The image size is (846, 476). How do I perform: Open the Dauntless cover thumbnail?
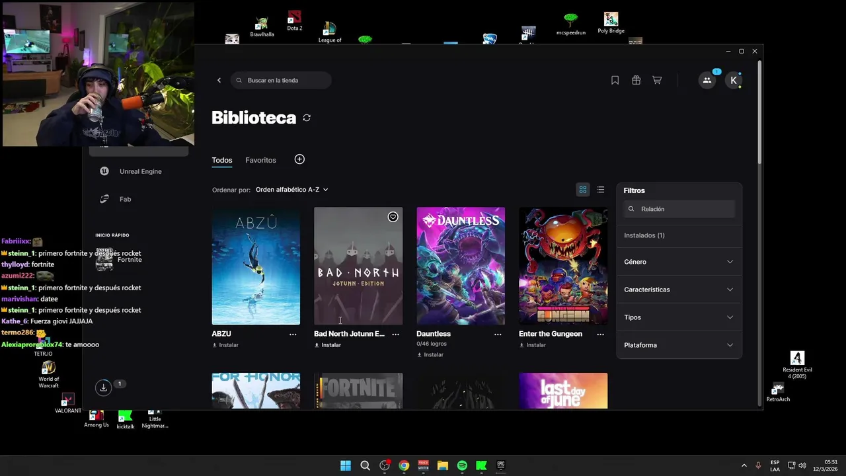(x=461, y=266)
